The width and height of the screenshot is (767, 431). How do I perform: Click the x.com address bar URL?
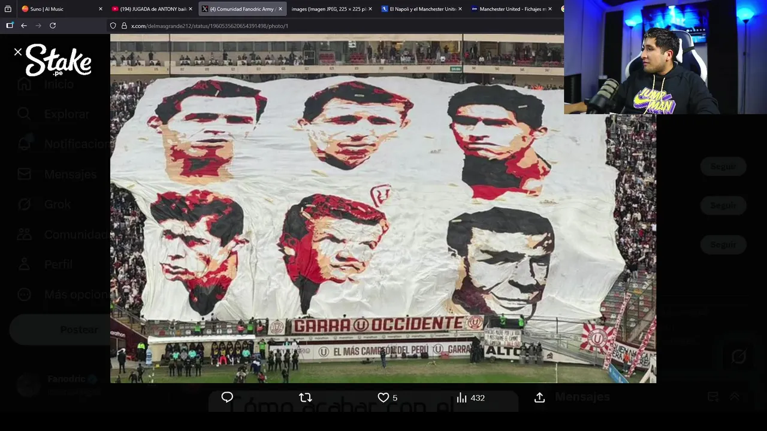[210, 26]
